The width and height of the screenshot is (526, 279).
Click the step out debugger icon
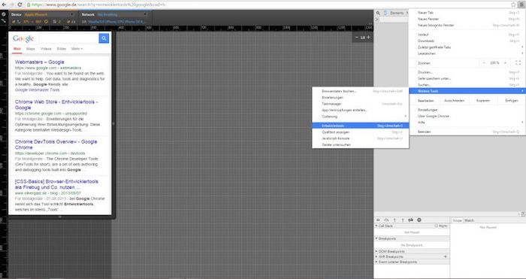pyautogui.click(x=403, y=220)
